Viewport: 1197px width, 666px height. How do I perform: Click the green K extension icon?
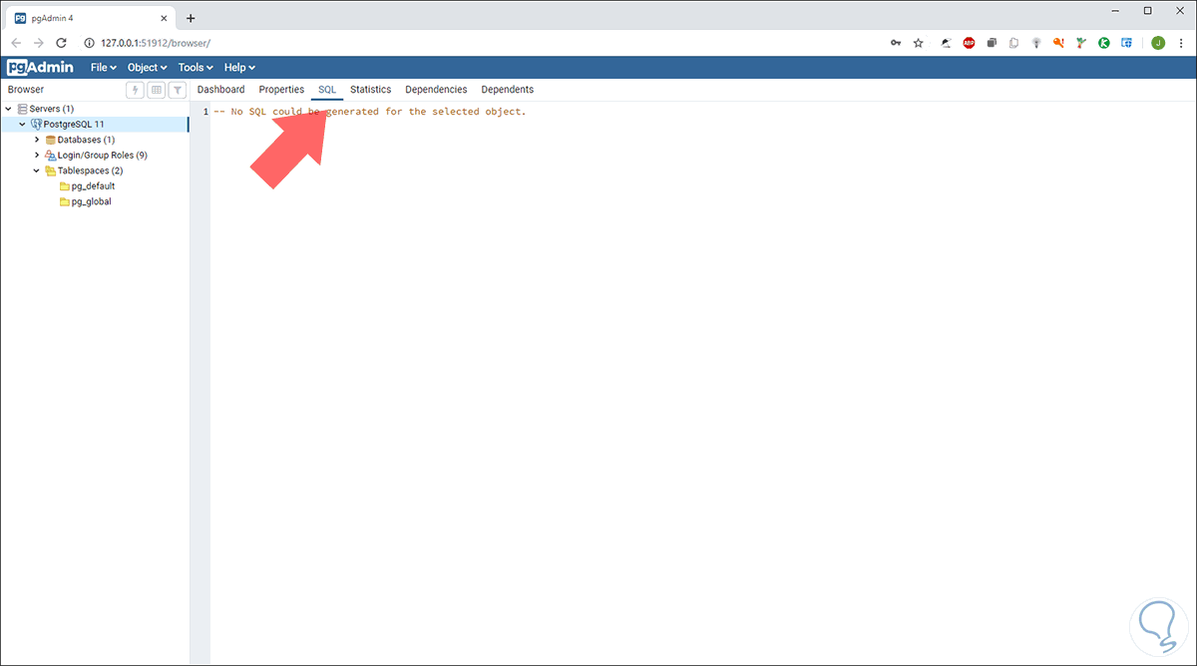(1104, 43)
